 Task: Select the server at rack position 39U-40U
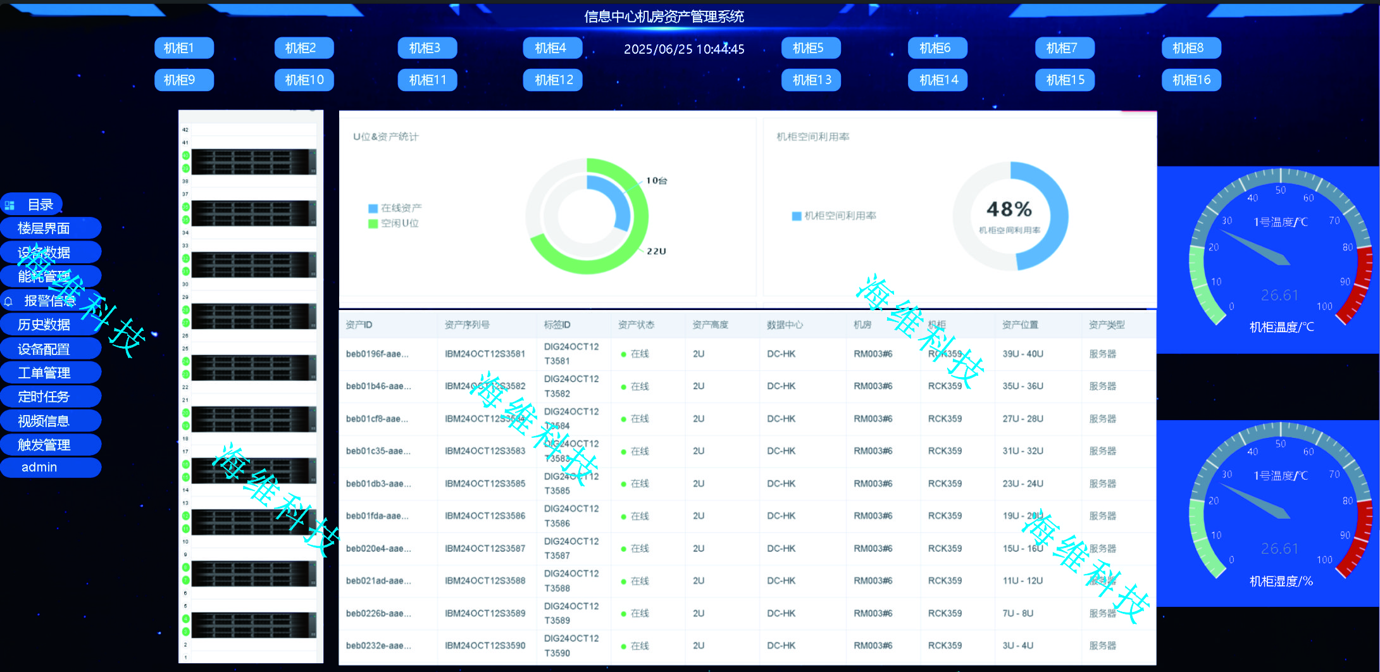(253, 162)
